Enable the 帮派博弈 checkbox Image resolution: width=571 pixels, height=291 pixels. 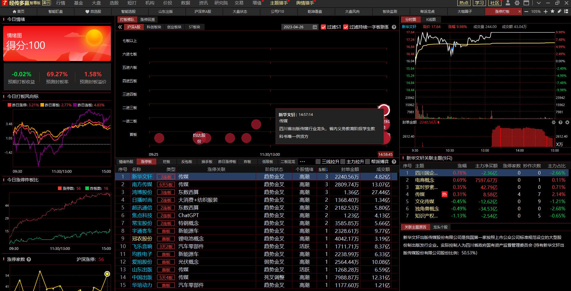click(368, 162)
